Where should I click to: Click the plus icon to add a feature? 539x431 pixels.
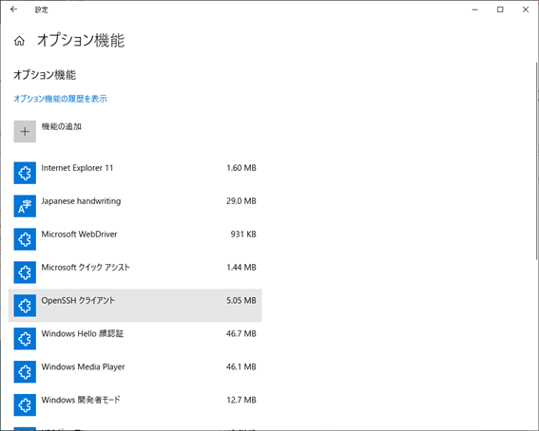(x=25, y=131)
